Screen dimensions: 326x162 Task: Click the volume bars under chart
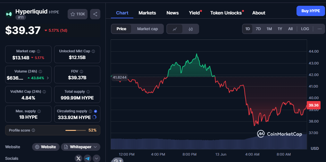point(209,142)
